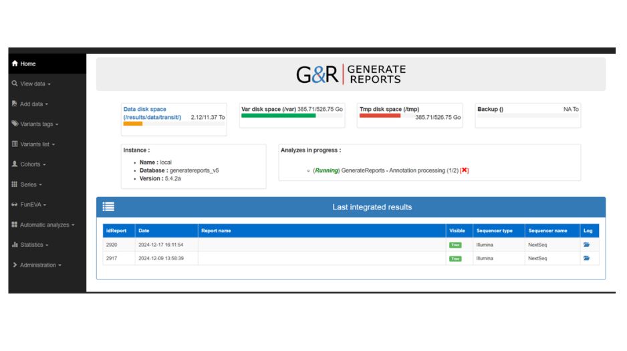Click Visible True badge for report 2917
Viewport: 627px width, 351px height.
tap(455, 259)
